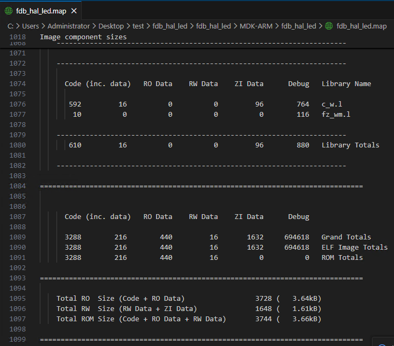394x346 pixels.
Task: Click '3.64kB' size text
Action: tap(305, 298)
